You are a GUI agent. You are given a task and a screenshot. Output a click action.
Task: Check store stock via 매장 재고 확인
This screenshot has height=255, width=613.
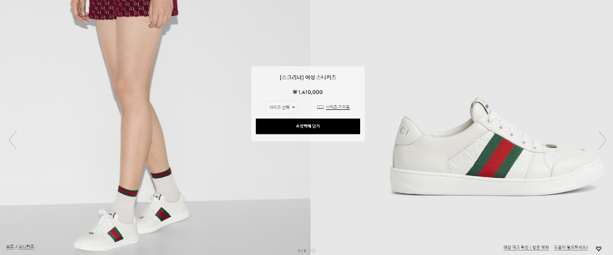(516, 247)
